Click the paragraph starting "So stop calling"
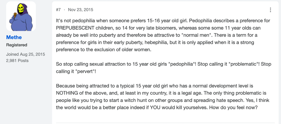Viewport: 281px width, 124px height. tap(164, 68)
